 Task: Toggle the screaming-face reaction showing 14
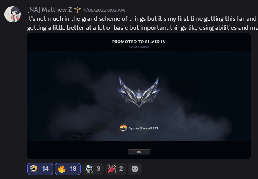coord(40,169)
